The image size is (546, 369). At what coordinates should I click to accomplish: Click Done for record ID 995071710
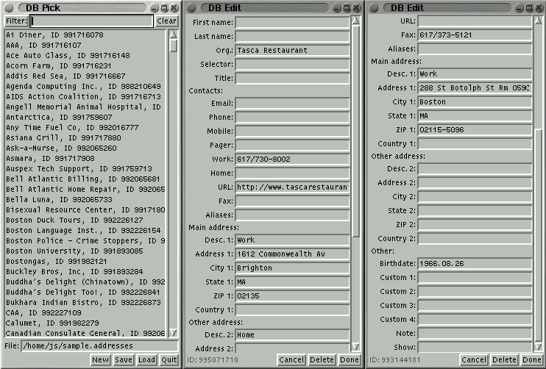[350, 359]
